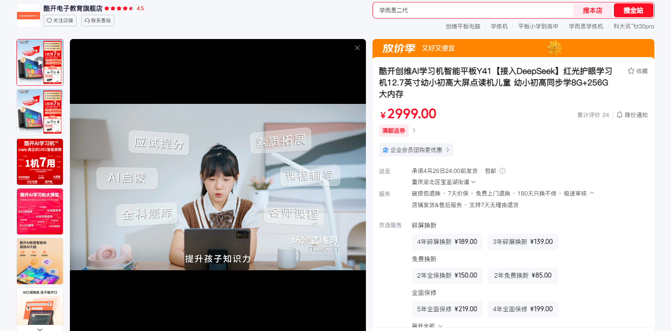Select 2年全保换新 ¥150.00 option

coord(447,276)
